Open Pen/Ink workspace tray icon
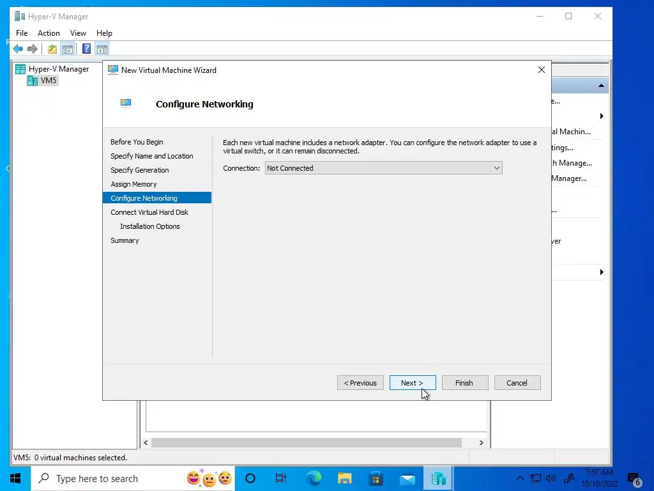Image resolution: width=654 pixels, height=491 pixels. click(x=568, y=478)
